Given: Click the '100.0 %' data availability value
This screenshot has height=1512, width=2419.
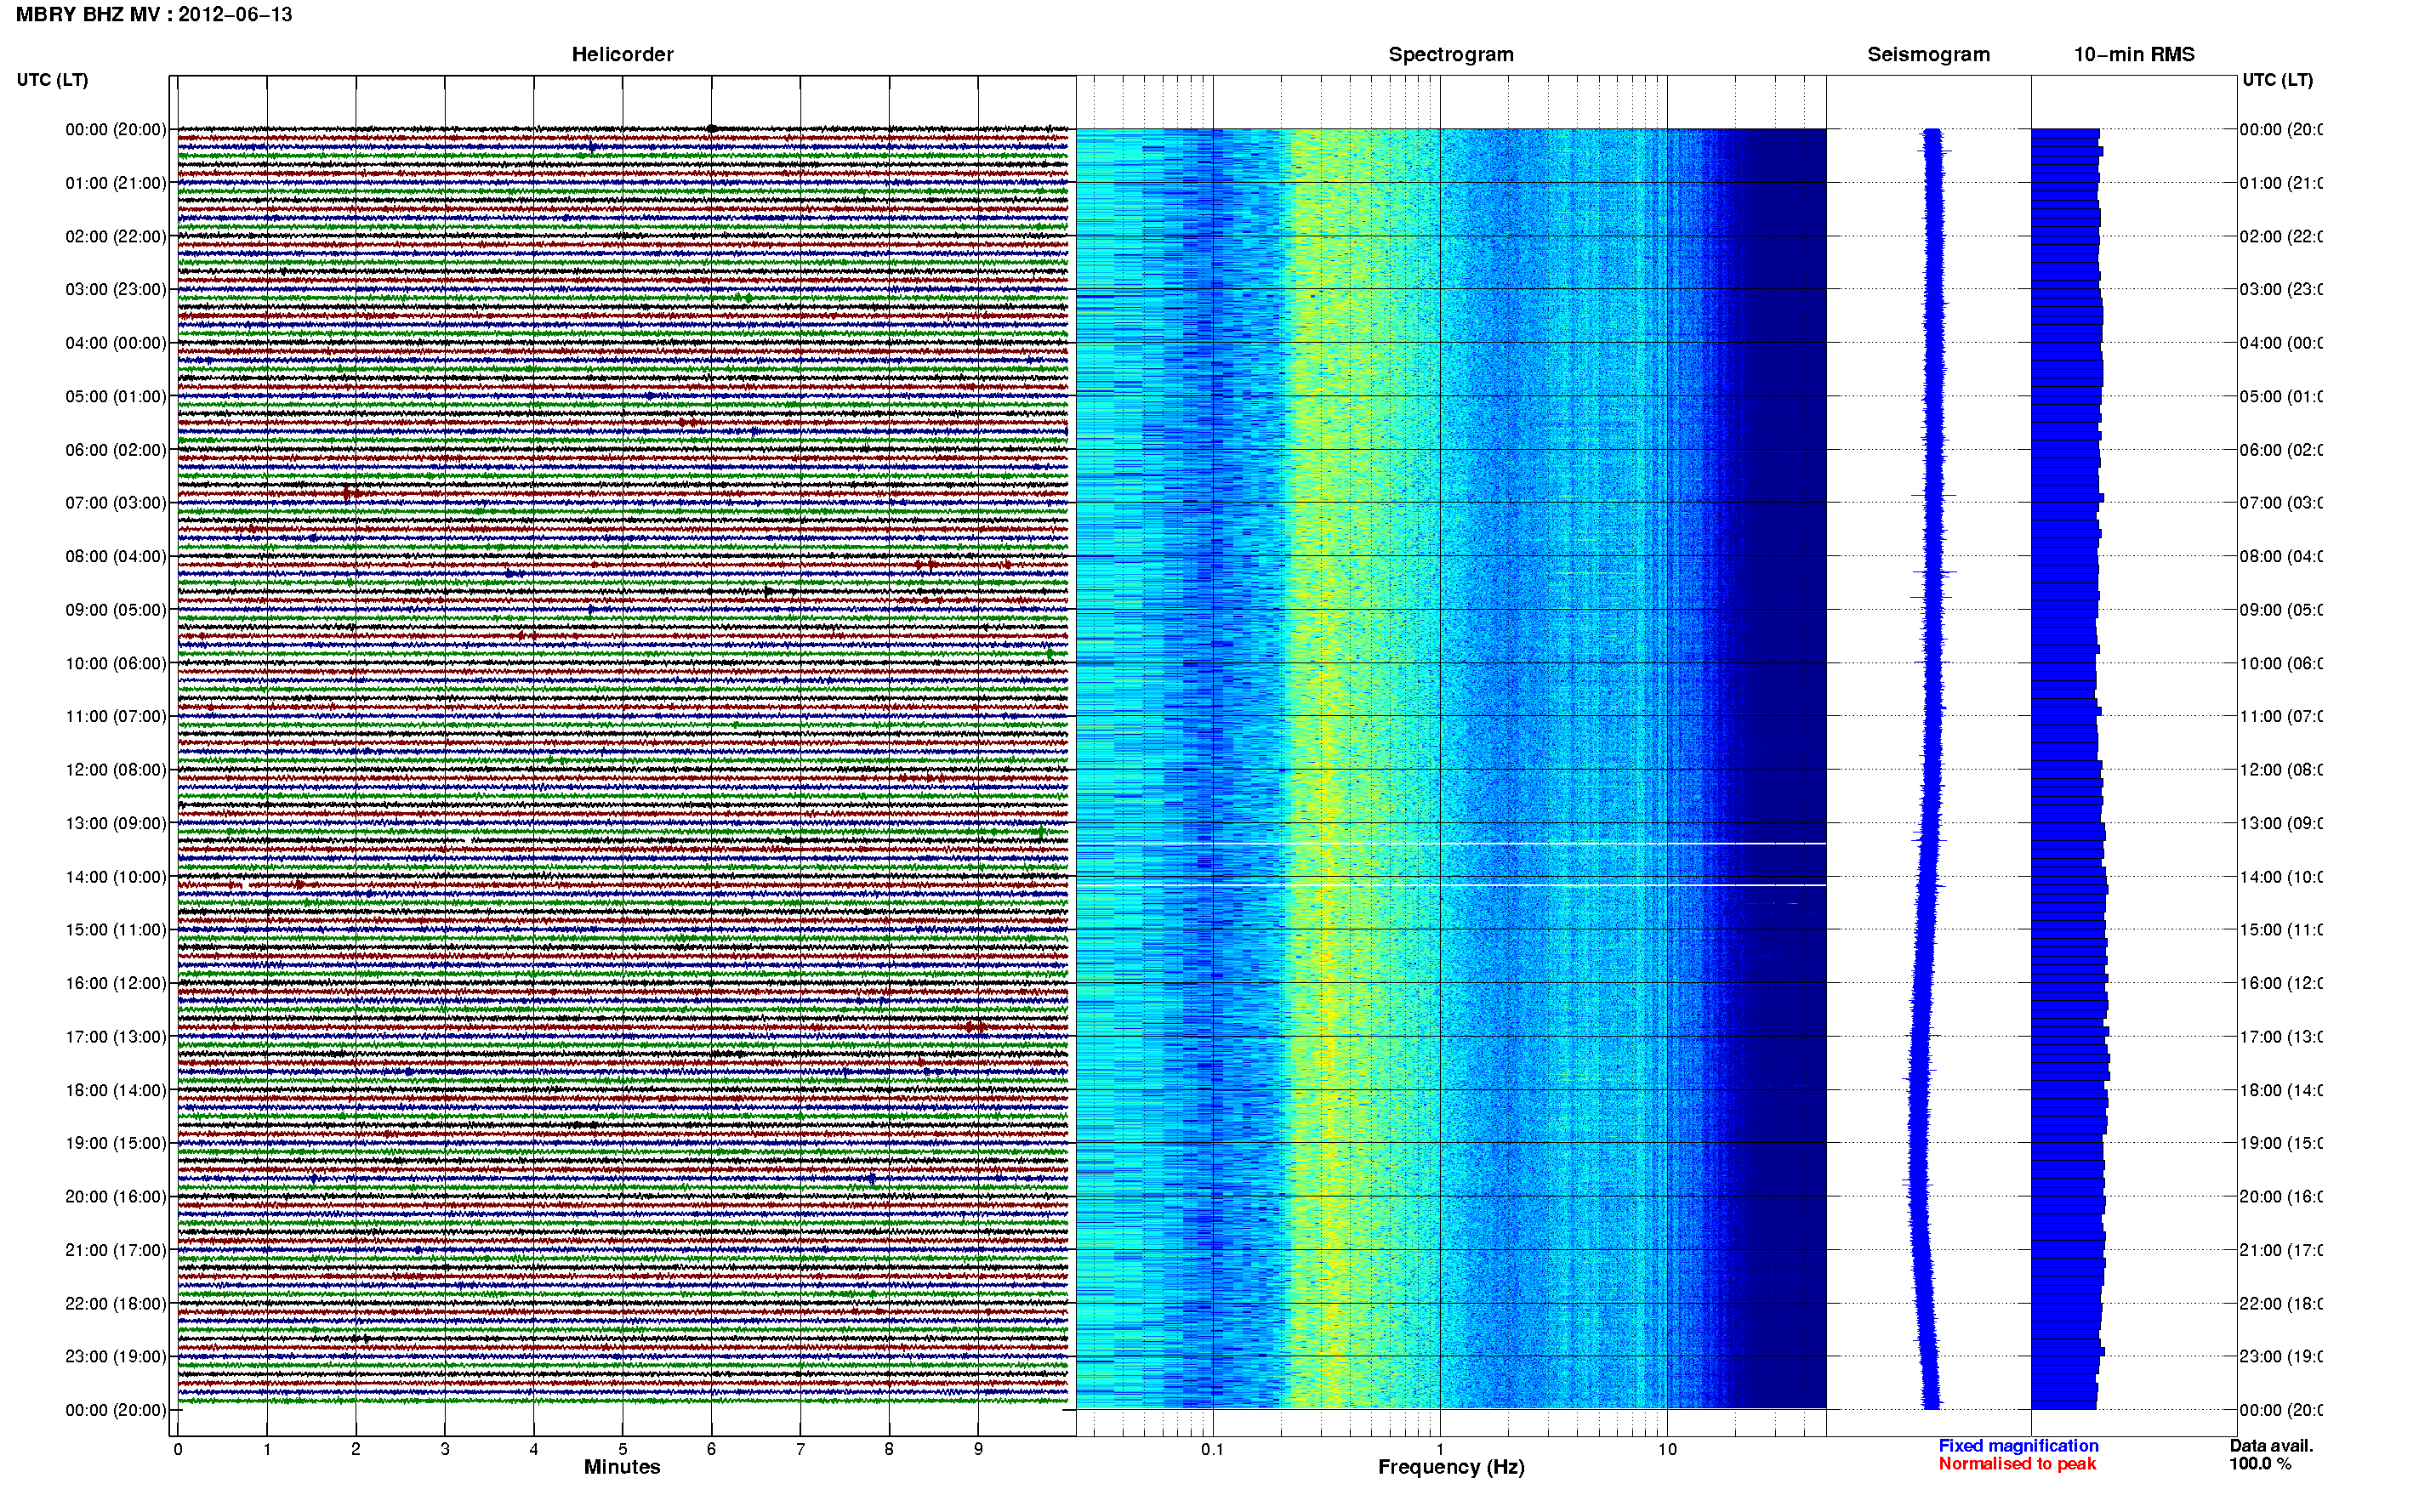Looking at the screenshot, I should [x=2259, y=1464].
